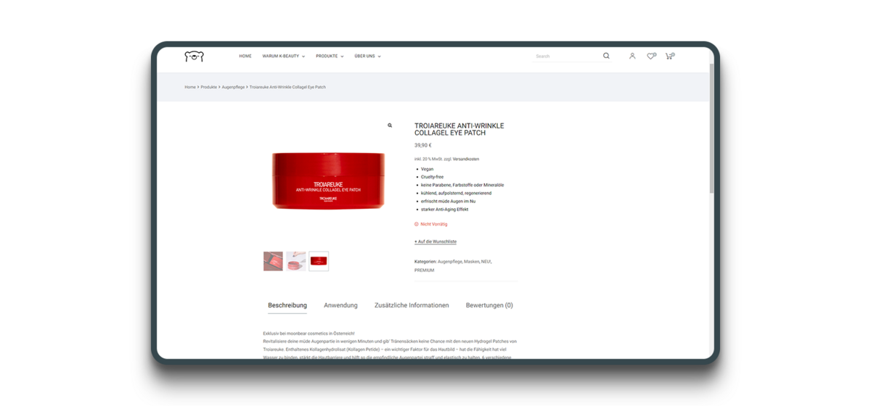
Task: Switch to the Anwendung tab
Action: (x=340, y=305)
